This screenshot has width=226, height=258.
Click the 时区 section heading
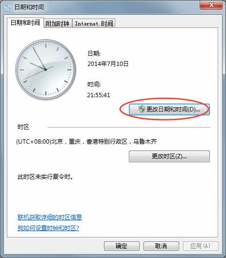23,127
